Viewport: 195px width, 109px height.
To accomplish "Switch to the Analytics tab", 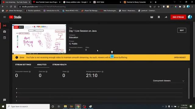I will [x=42, y=64].
